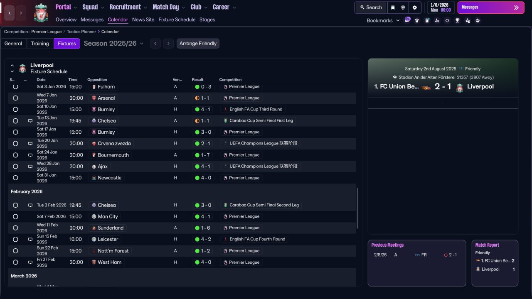Select the radio circle for Newcastle fixture
This screenshot has height=299, width=532.
(x=15, y=178)
